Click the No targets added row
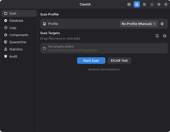This screenshot has width=170, height=132. [104, 48]
